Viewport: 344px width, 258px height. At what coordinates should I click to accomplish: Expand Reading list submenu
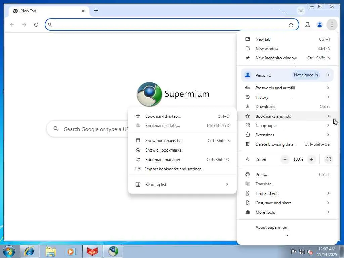coord(182,185)
